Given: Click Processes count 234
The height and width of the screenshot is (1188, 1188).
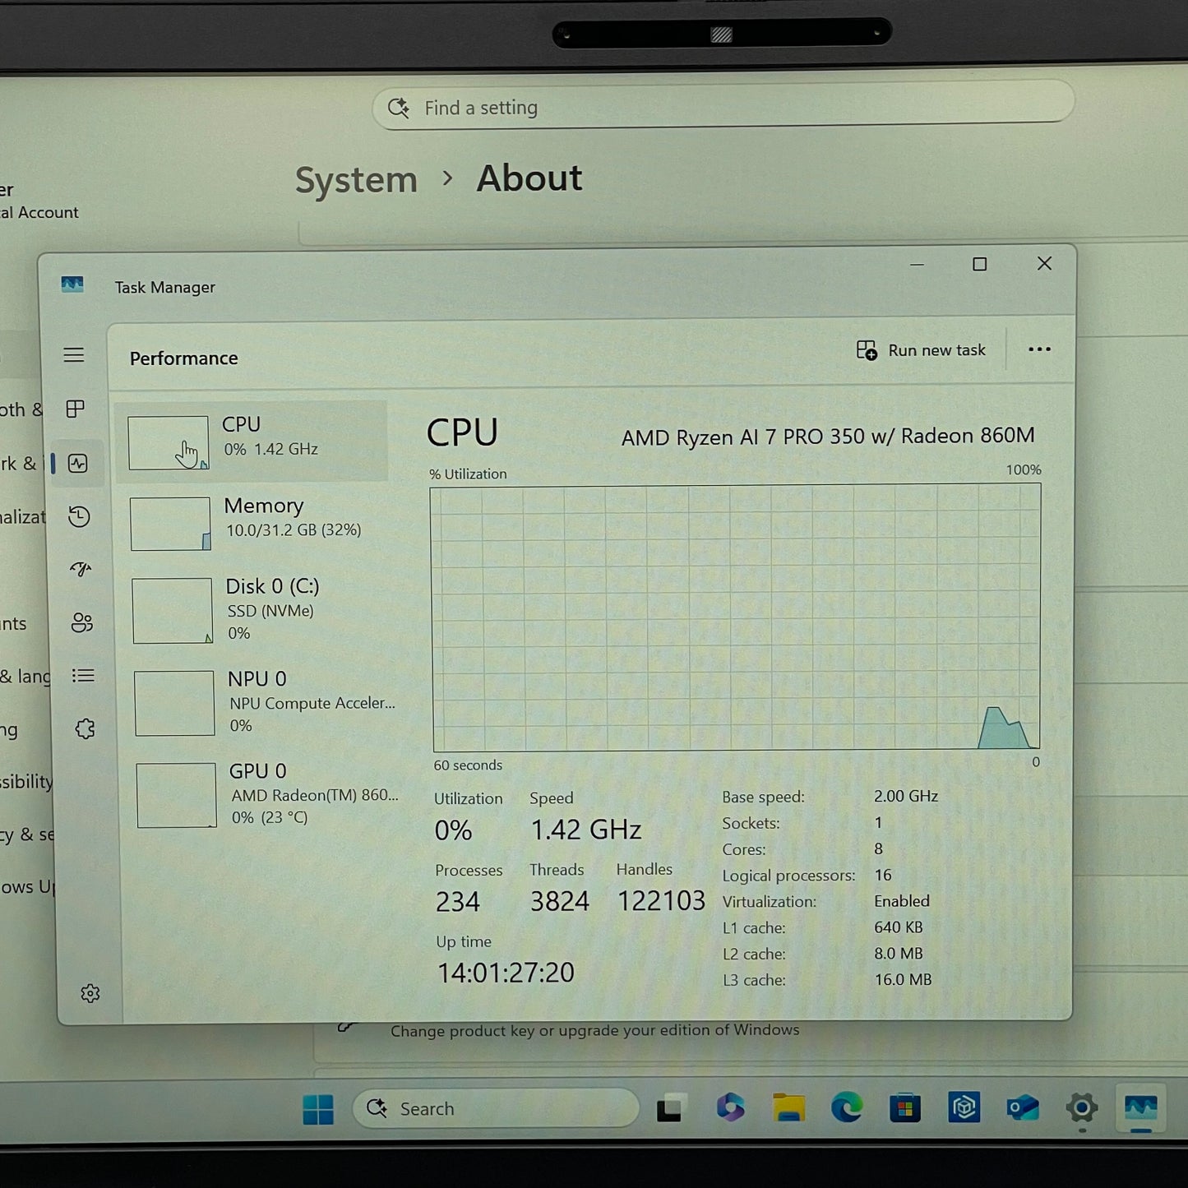Looking at the screenshot, I should 457,903.
